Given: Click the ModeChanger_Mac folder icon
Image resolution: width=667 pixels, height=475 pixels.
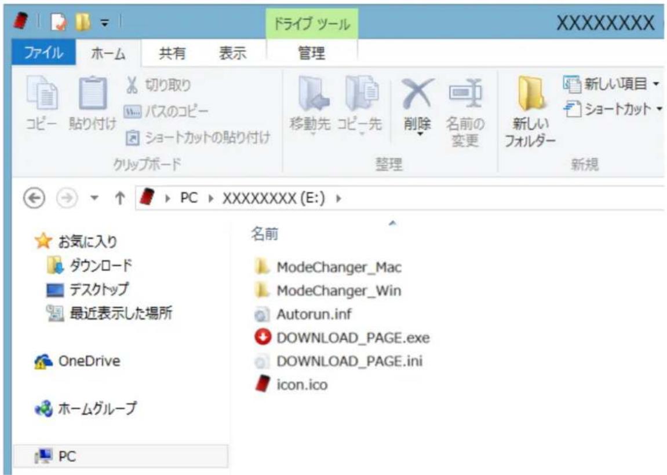Looking at the screenshot, I should [262, 267].
